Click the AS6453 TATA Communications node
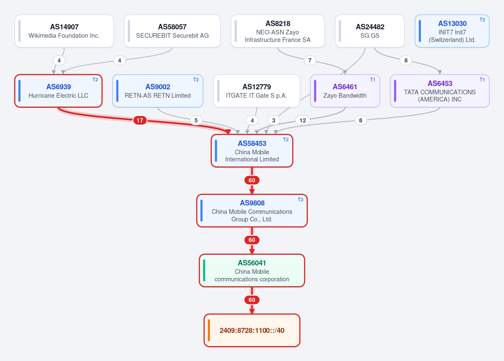This screenshot has width=504, height=361. 440,91
